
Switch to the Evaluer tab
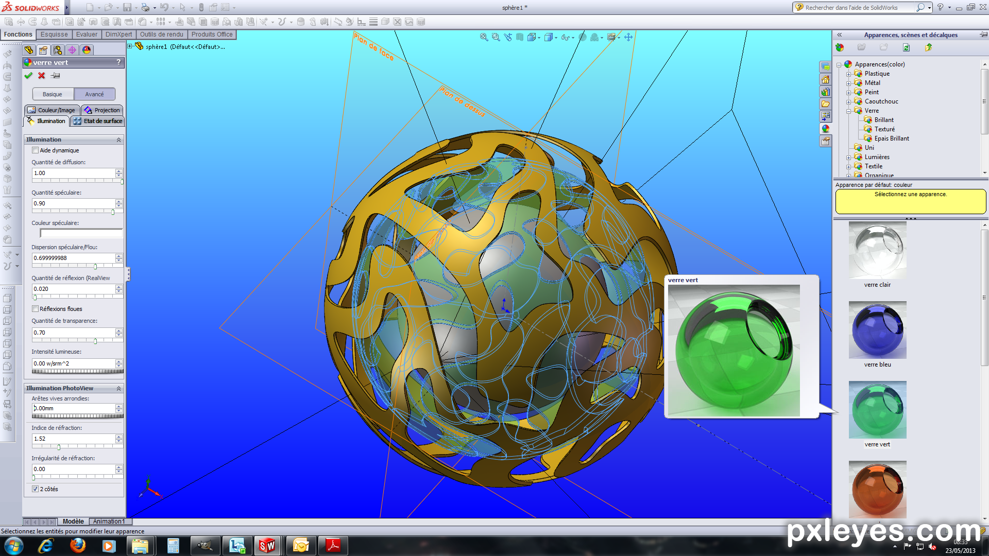[87, 34]
